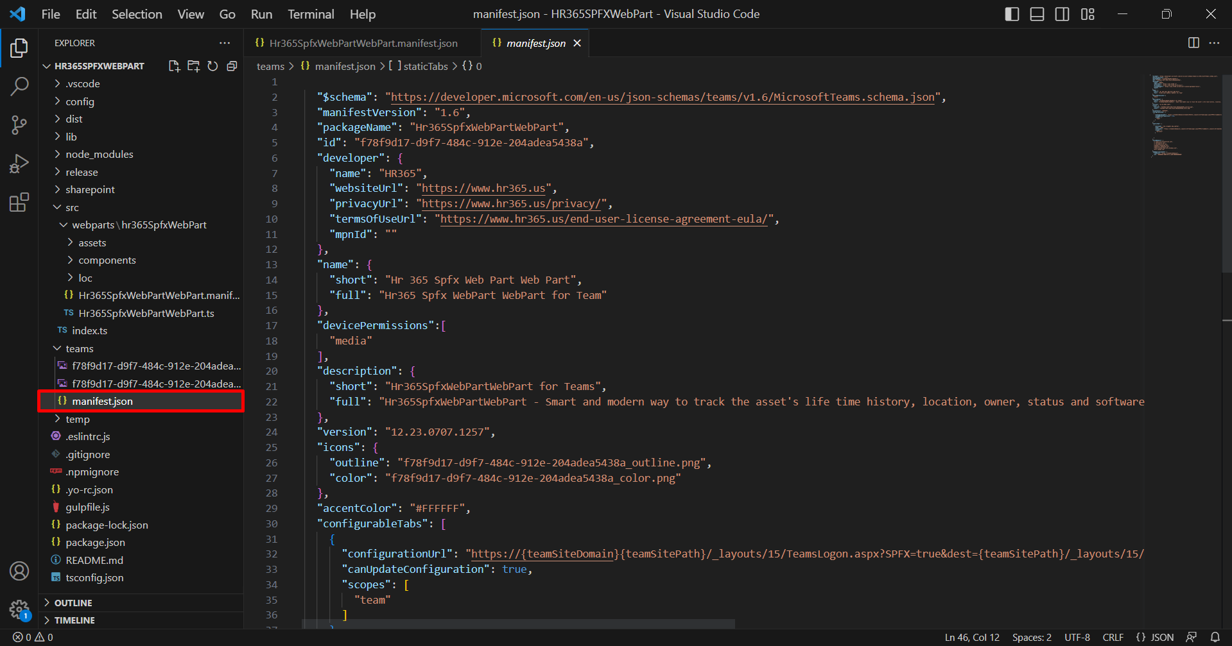Open Explorer views and more actions menu

[x=224, y=43]
